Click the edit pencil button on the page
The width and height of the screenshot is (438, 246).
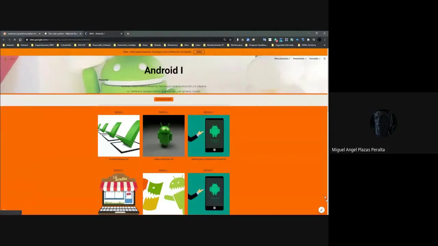click(x=321, y=210)
